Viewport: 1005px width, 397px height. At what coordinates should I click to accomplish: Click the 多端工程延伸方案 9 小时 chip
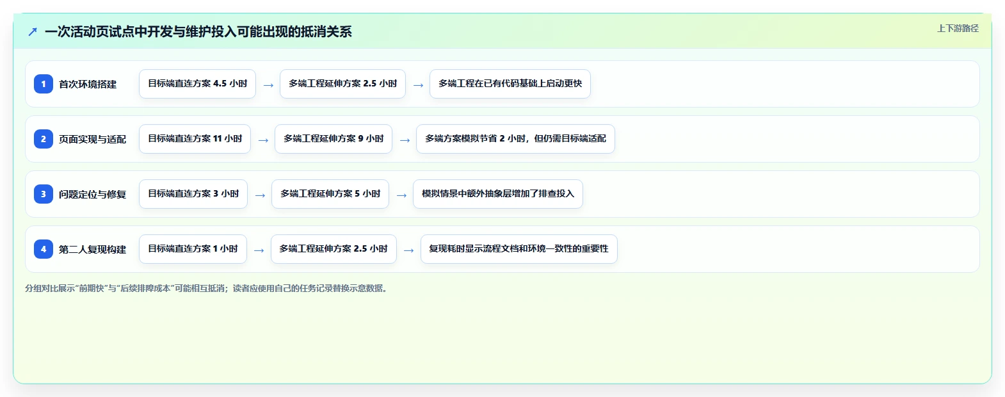pos(334,139)
